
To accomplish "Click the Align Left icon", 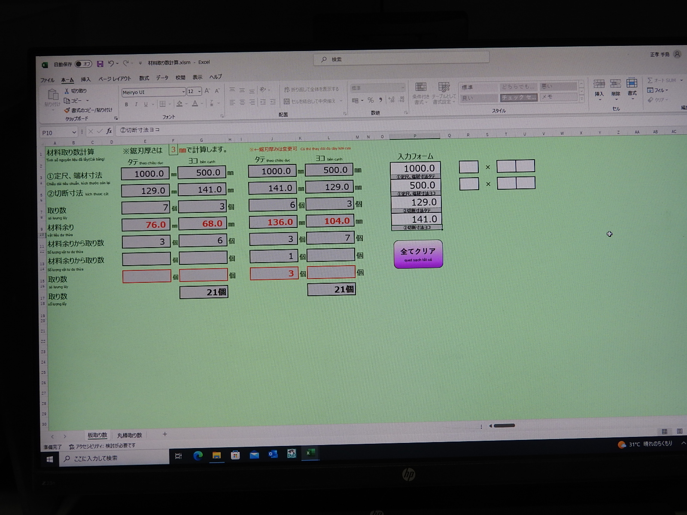I will tap(232, 103).
